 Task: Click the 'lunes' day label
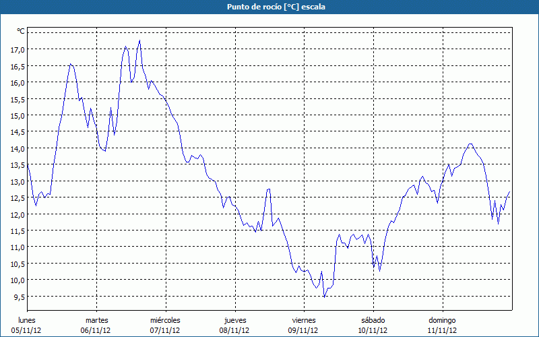(x=27, y=320)
